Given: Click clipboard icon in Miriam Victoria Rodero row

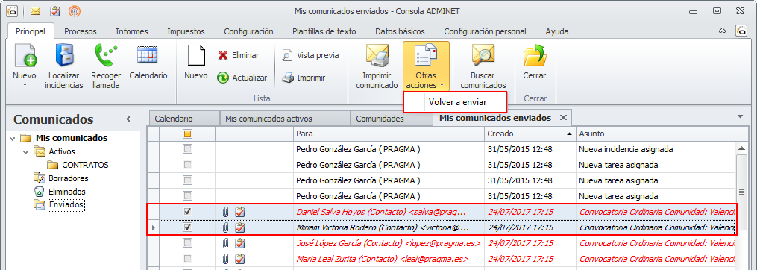Looking at the screenshot, I should 240,227.
